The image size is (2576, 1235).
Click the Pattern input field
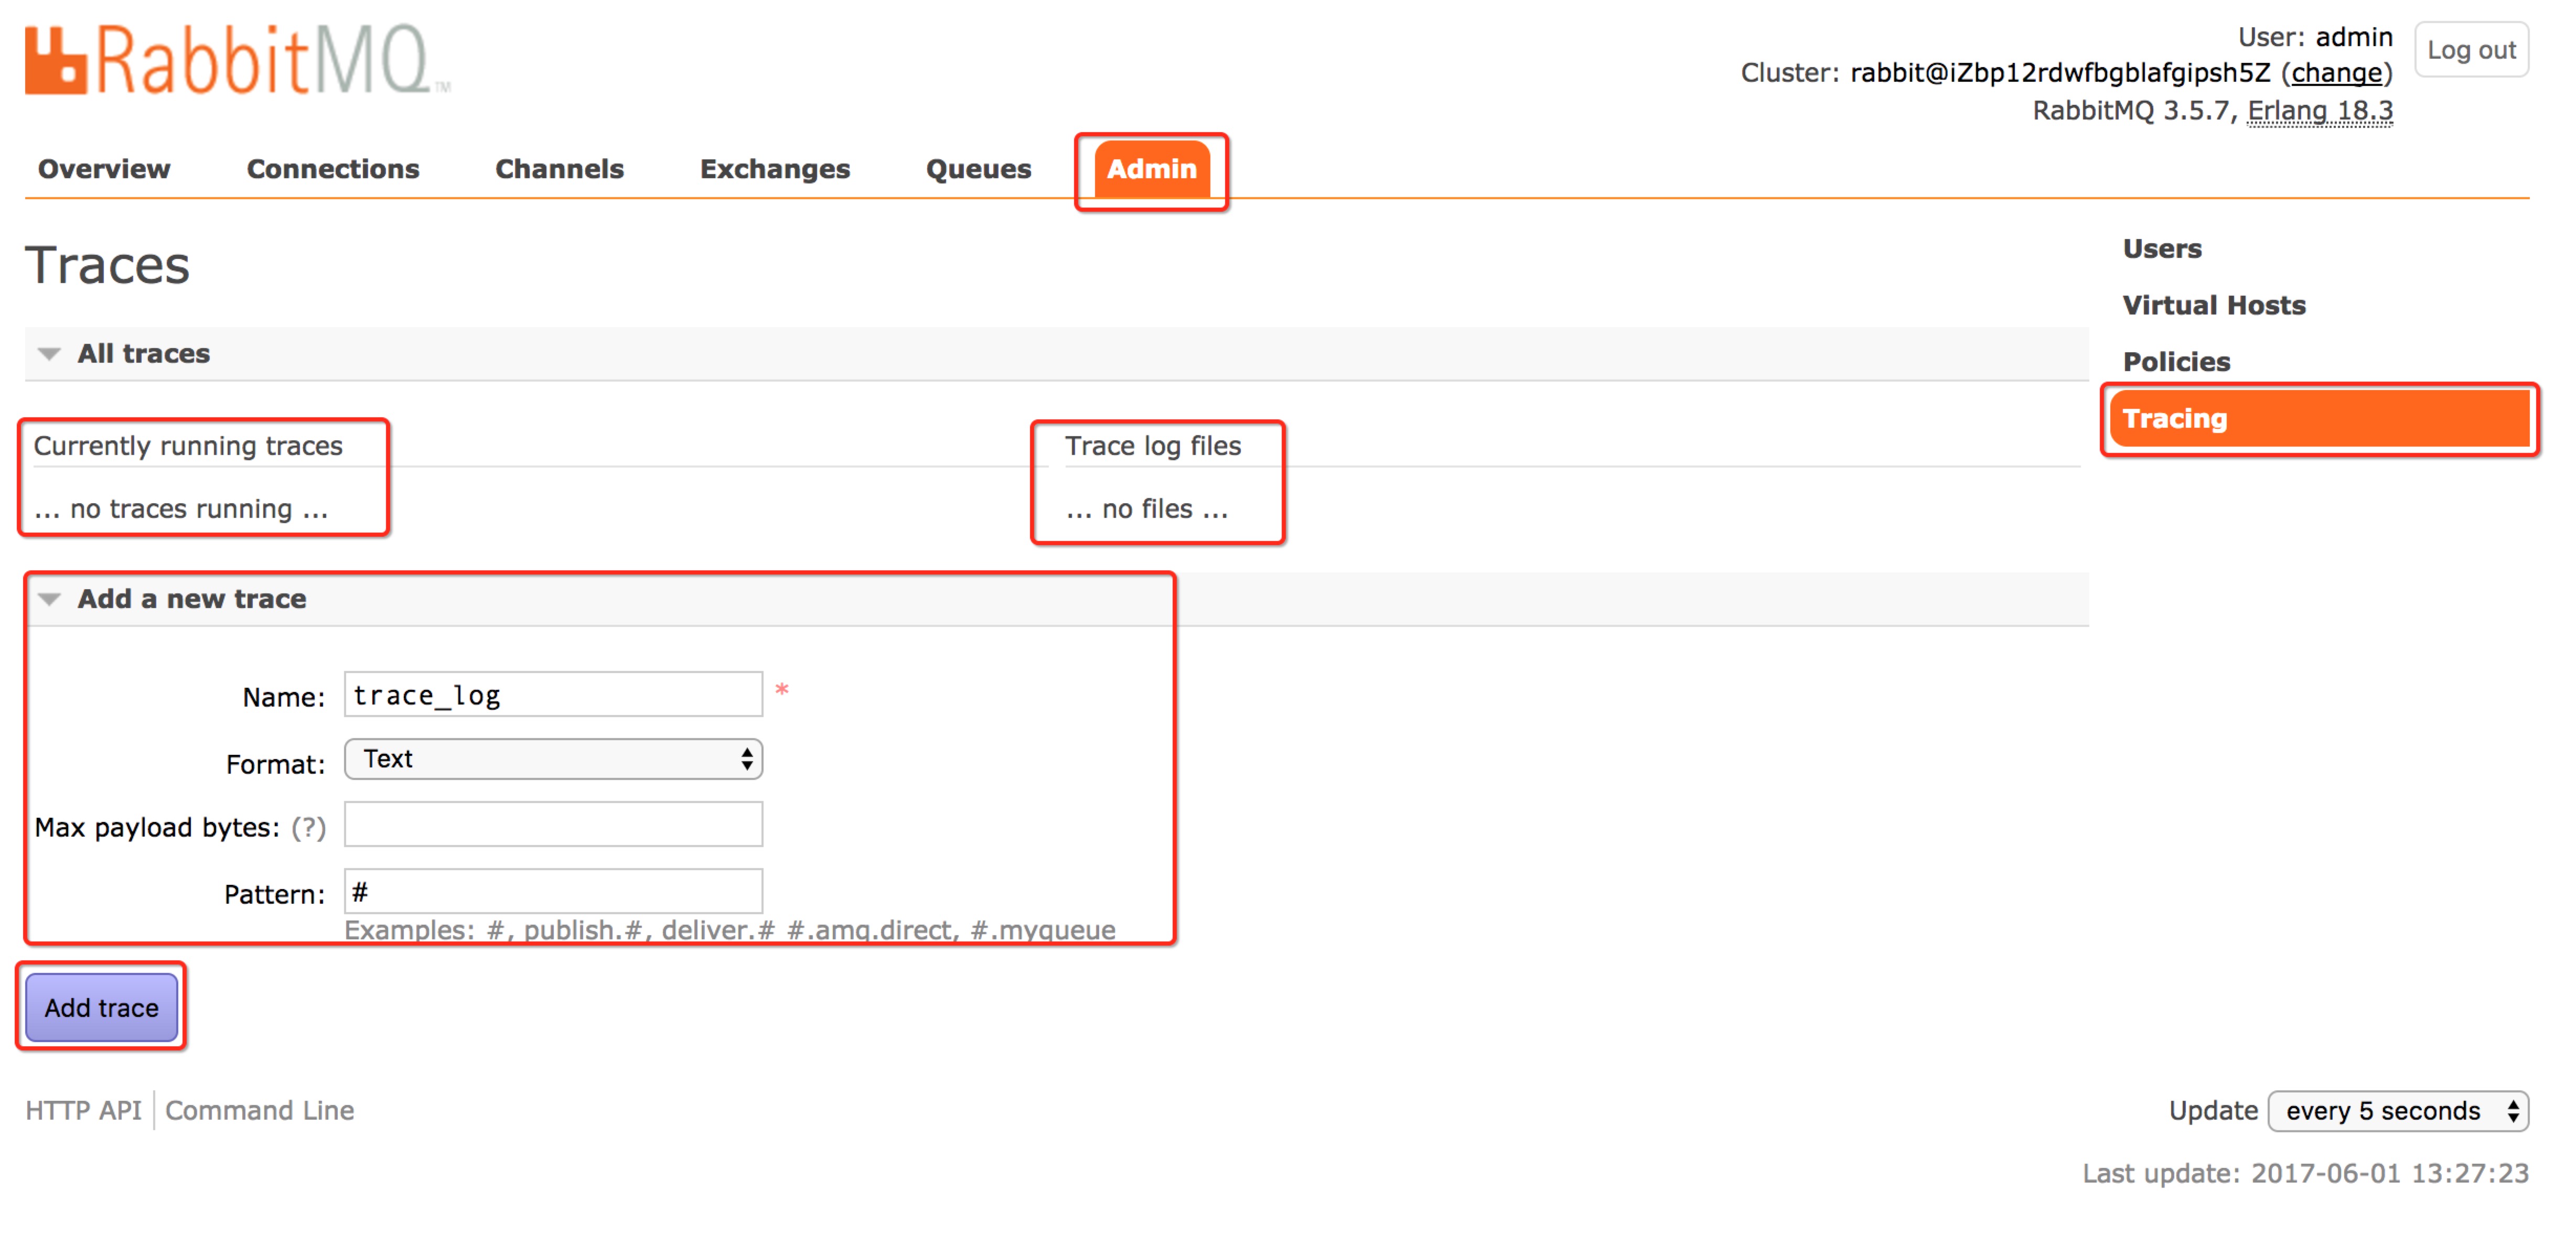click(553, 891)
